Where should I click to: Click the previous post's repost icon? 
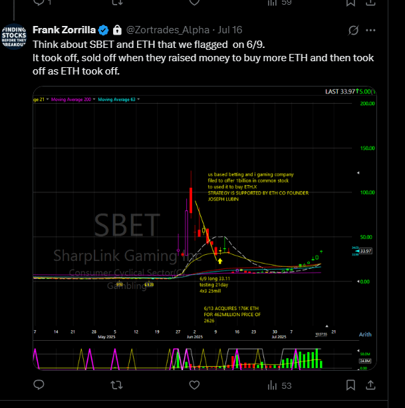(117, 3)
